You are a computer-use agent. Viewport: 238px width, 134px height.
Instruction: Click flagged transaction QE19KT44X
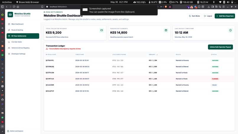pos(50,79)
